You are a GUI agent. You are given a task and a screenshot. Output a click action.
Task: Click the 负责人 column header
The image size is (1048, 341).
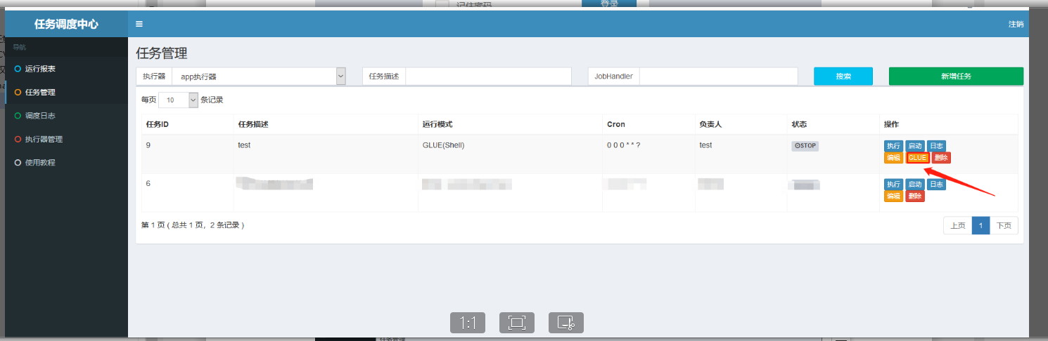710,124
